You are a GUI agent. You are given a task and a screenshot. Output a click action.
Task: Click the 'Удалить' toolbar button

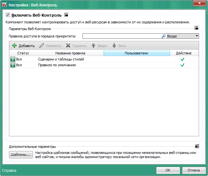(76, 46)
